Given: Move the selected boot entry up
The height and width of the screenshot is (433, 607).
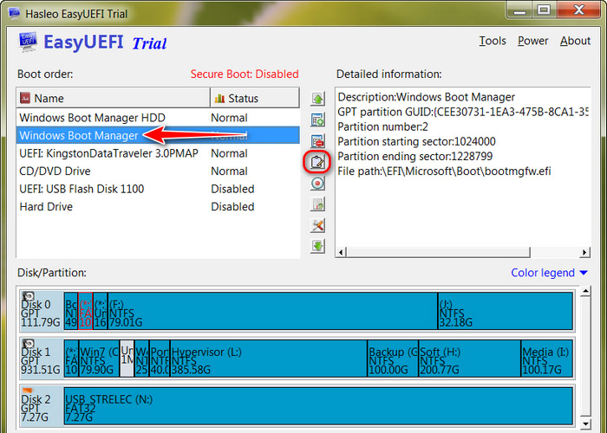Looking at the screenshot, I should click(317, 99).
